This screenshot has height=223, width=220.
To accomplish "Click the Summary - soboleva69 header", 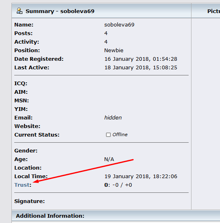I will coord(60,11).
